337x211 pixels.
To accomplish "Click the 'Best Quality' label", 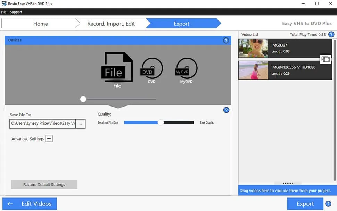I will [x=207, y=123].
